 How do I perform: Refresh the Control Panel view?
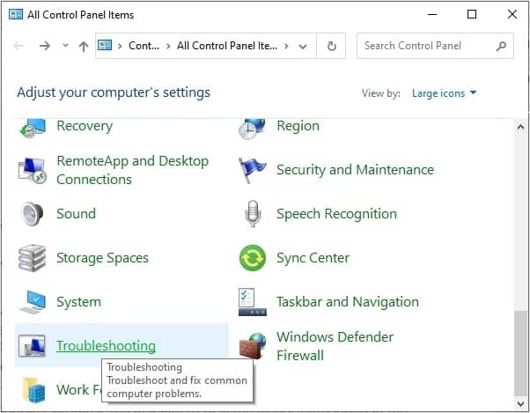point(332,46)
